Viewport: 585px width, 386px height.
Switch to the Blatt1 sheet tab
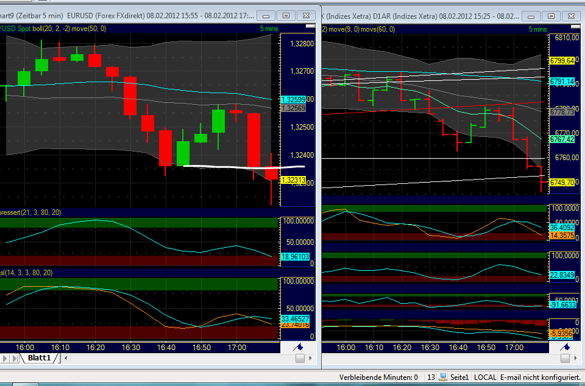coord(38,358)
